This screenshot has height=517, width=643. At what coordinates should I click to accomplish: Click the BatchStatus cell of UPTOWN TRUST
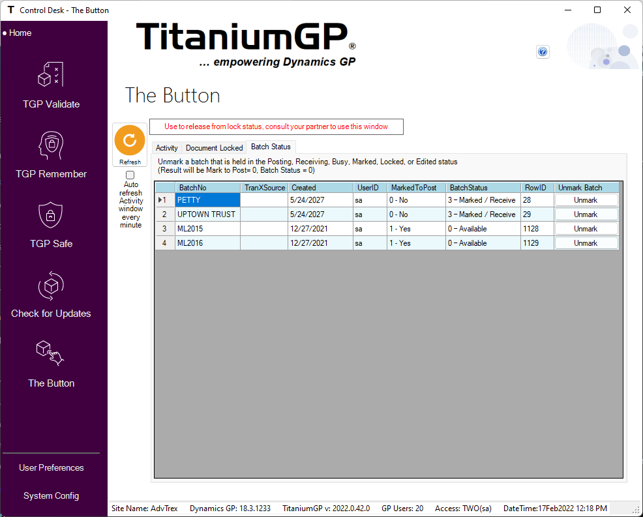point(483,214)
